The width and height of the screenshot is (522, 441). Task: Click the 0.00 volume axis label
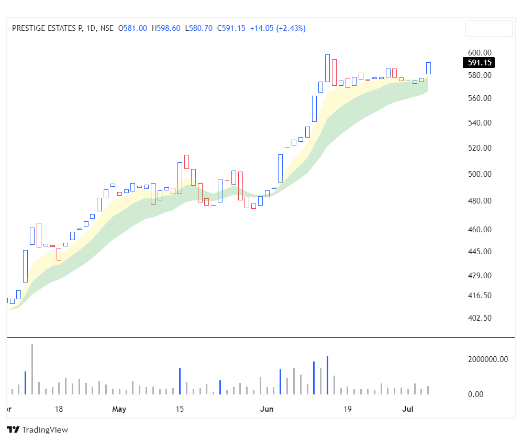[x=475, y=394]
